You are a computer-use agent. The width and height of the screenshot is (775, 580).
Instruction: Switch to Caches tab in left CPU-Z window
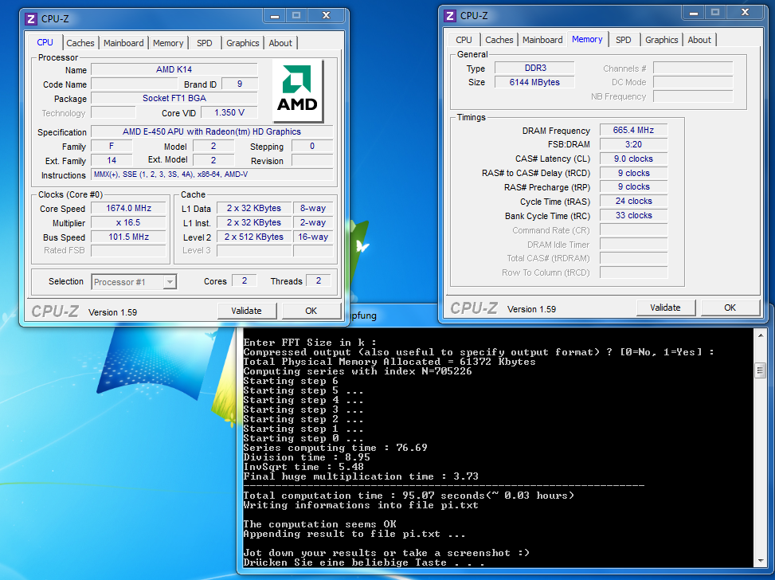tap(80, 43)
